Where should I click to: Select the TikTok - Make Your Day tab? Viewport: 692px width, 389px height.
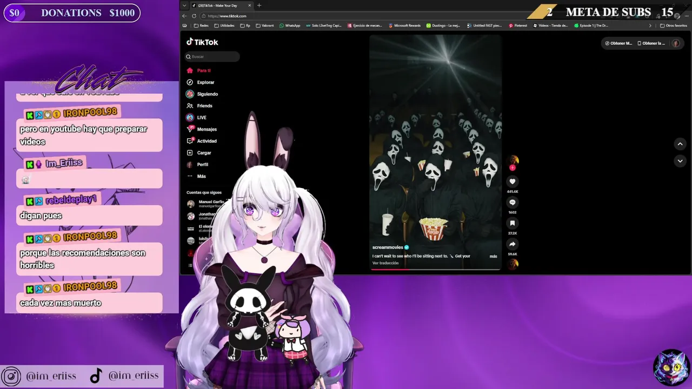222,5
